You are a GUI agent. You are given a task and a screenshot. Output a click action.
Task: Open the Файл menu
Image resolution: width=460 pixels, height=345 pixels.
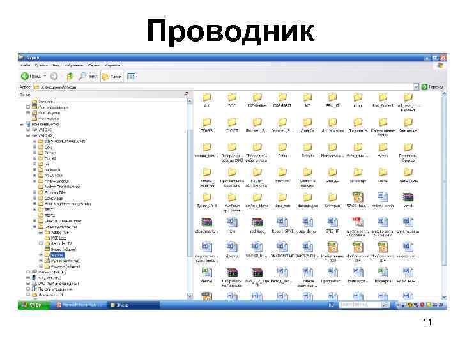tap(26, 65)
